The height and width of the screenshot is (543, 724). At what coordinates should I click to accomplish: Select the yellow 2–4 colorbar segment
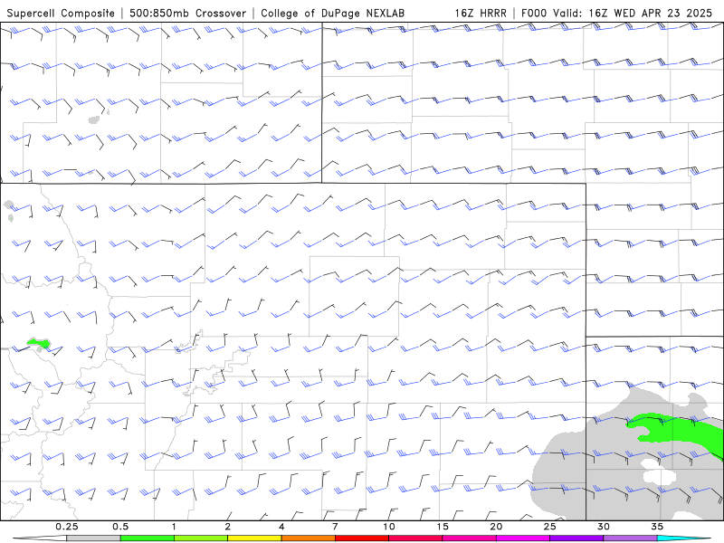coord(254,538)
